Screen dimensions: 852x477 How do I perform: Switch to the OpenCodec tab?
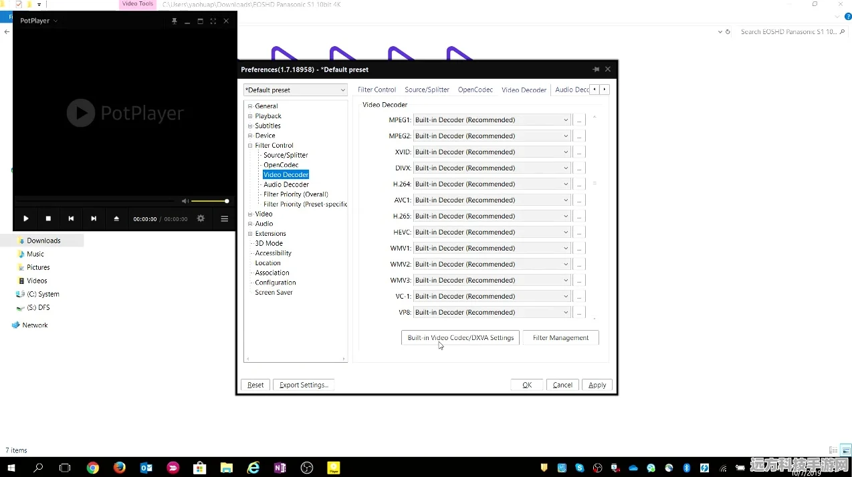point(475,90)
